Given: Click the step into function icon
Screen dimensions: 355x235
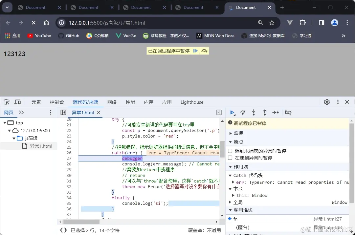Looking at the screenshot, I should click(x=254, y=112).
